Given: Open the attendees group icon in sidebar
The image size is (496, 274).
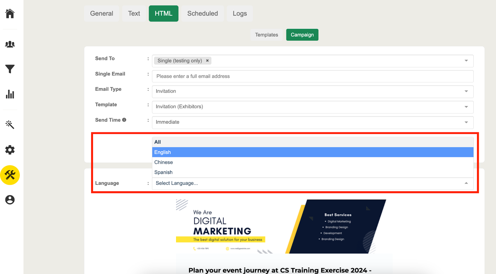Looking at the screenshot, I should coord(10,44).
